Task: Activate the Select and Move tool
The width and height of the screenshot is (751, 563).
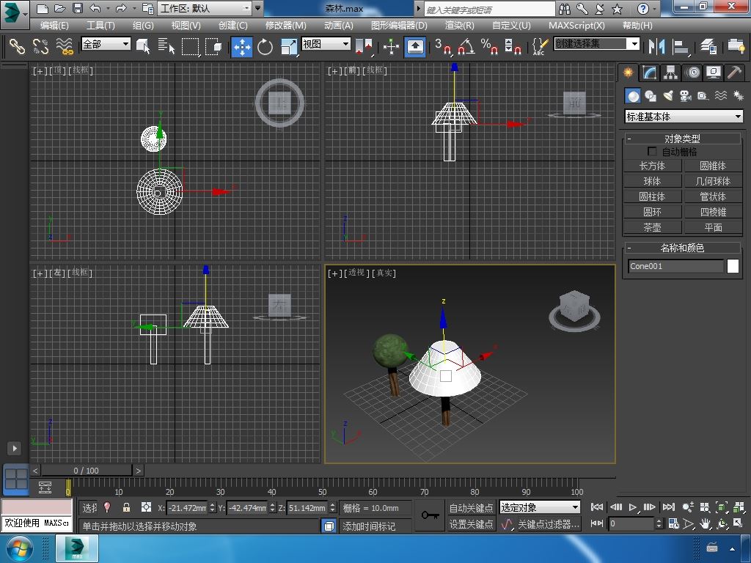Action: tap(242, 47)
